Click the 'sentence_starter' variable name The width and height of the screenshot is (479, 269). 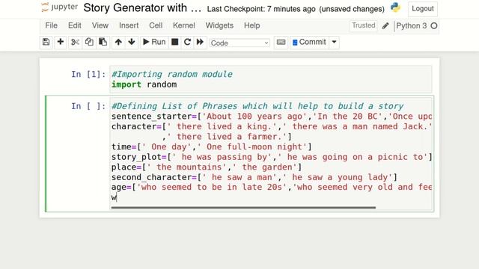pos(151,117)
